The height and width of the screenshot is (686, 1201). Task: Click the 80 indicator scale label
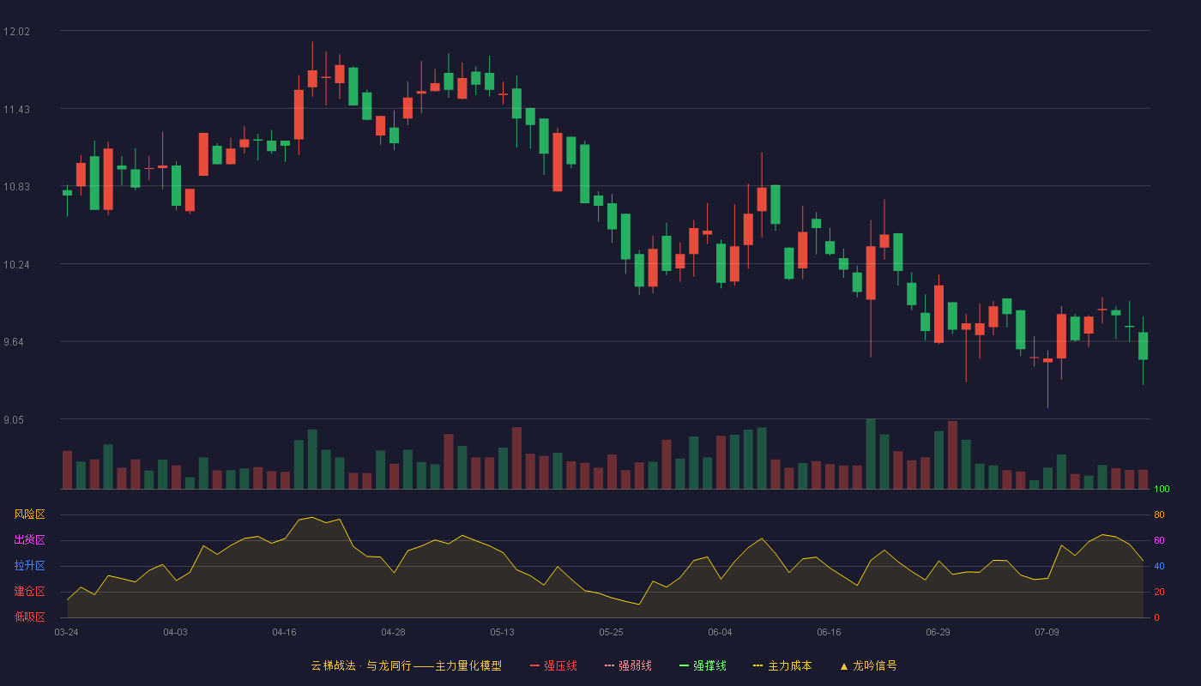click(1159, 514)
